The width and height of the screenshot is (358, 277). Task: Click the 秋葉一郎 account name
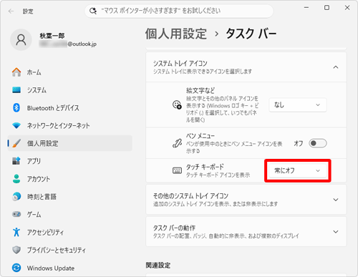52,36
